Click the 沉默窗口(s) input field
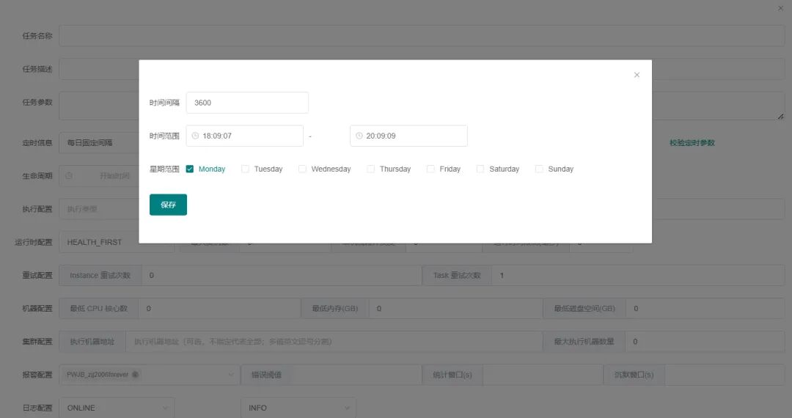792x418 pixels. [x=725, y=375]
